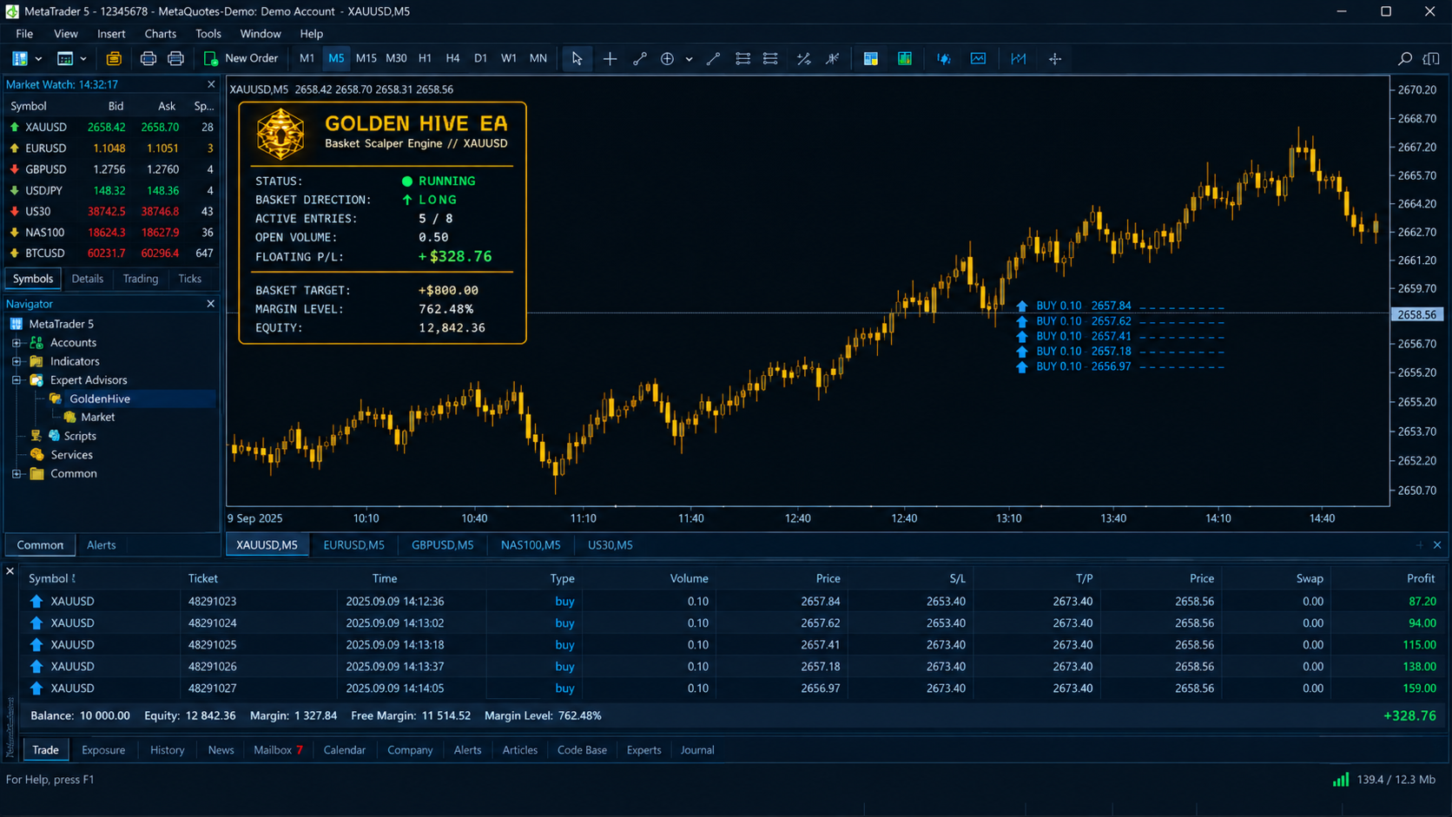Image resolution: width=1452 pixels, height=817 pixels.
Task: Click the New Order button
Action: 241,59
